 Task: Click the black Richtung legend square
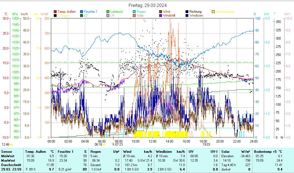pyautogui.click(x=187, y=12)
